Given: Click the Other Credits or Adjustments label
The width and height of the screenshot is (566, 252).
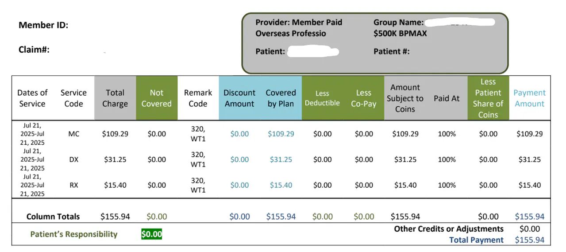Looking at the screenshot, I should pos(449,229).
